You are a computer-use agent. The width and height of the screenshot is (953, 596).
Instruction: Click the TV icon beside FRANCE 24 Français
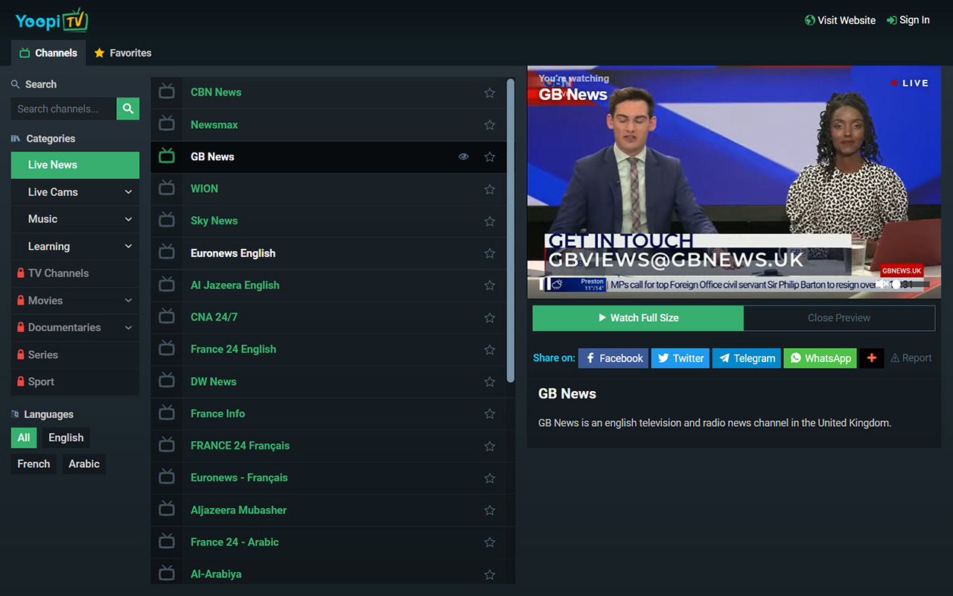point(167,446)
